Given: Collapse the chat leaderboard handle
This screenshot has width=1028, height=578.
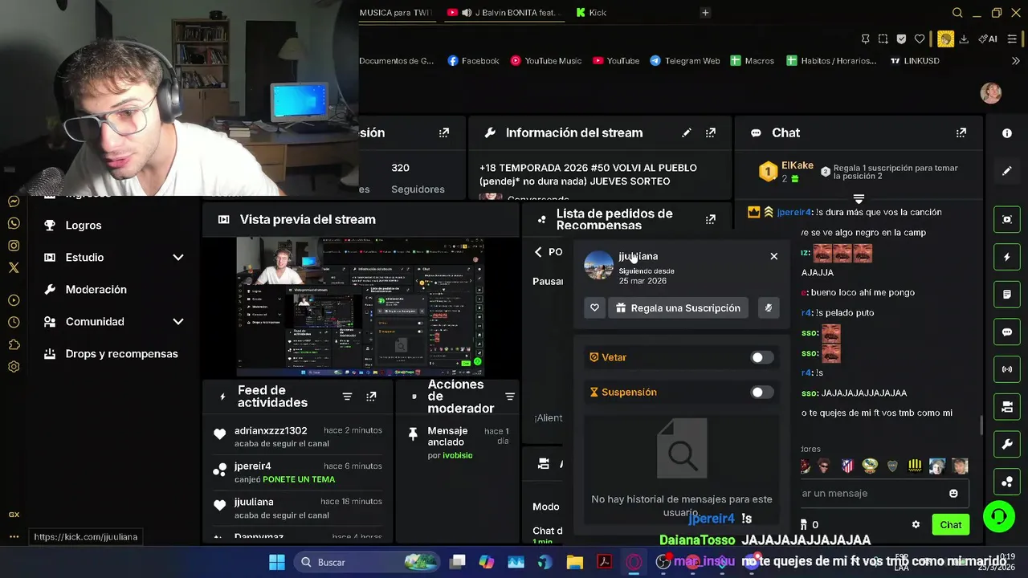Looking at the screenshot, I should (x=859, y=198).
